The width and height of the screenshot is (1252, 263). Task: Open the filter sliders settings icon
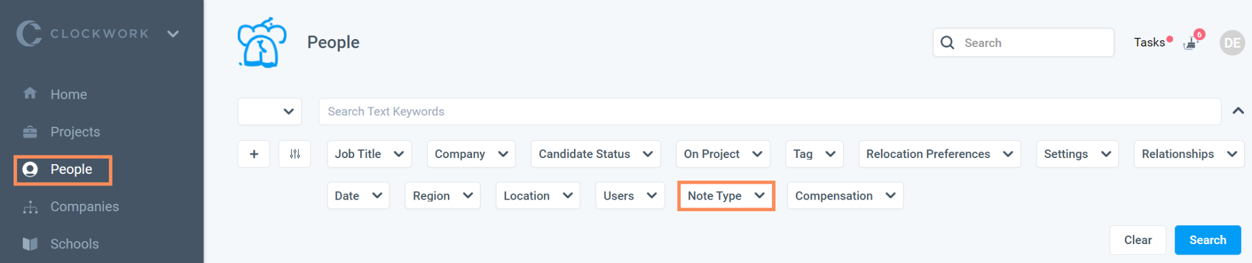coord(295,154)
